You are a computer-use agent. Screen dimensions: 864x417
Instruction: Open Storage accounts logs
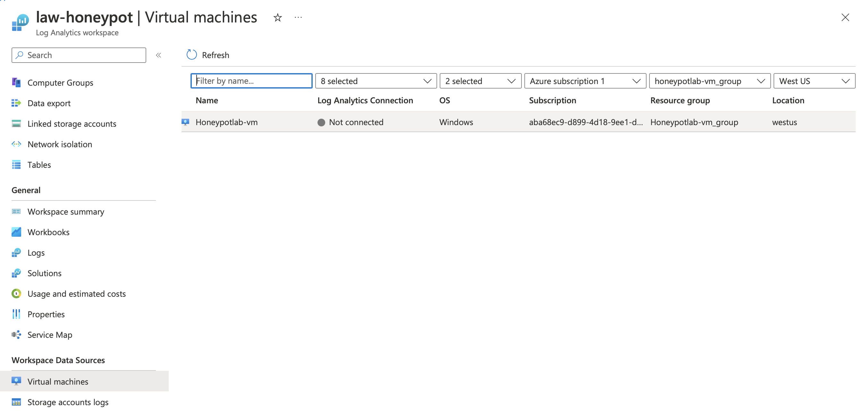[x=68, y=402]
